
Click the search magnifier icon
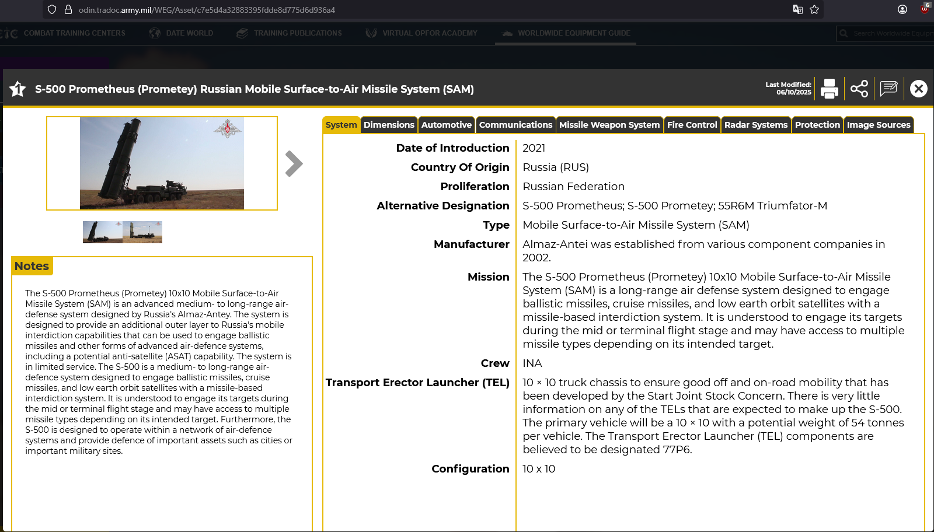point(844,33)
